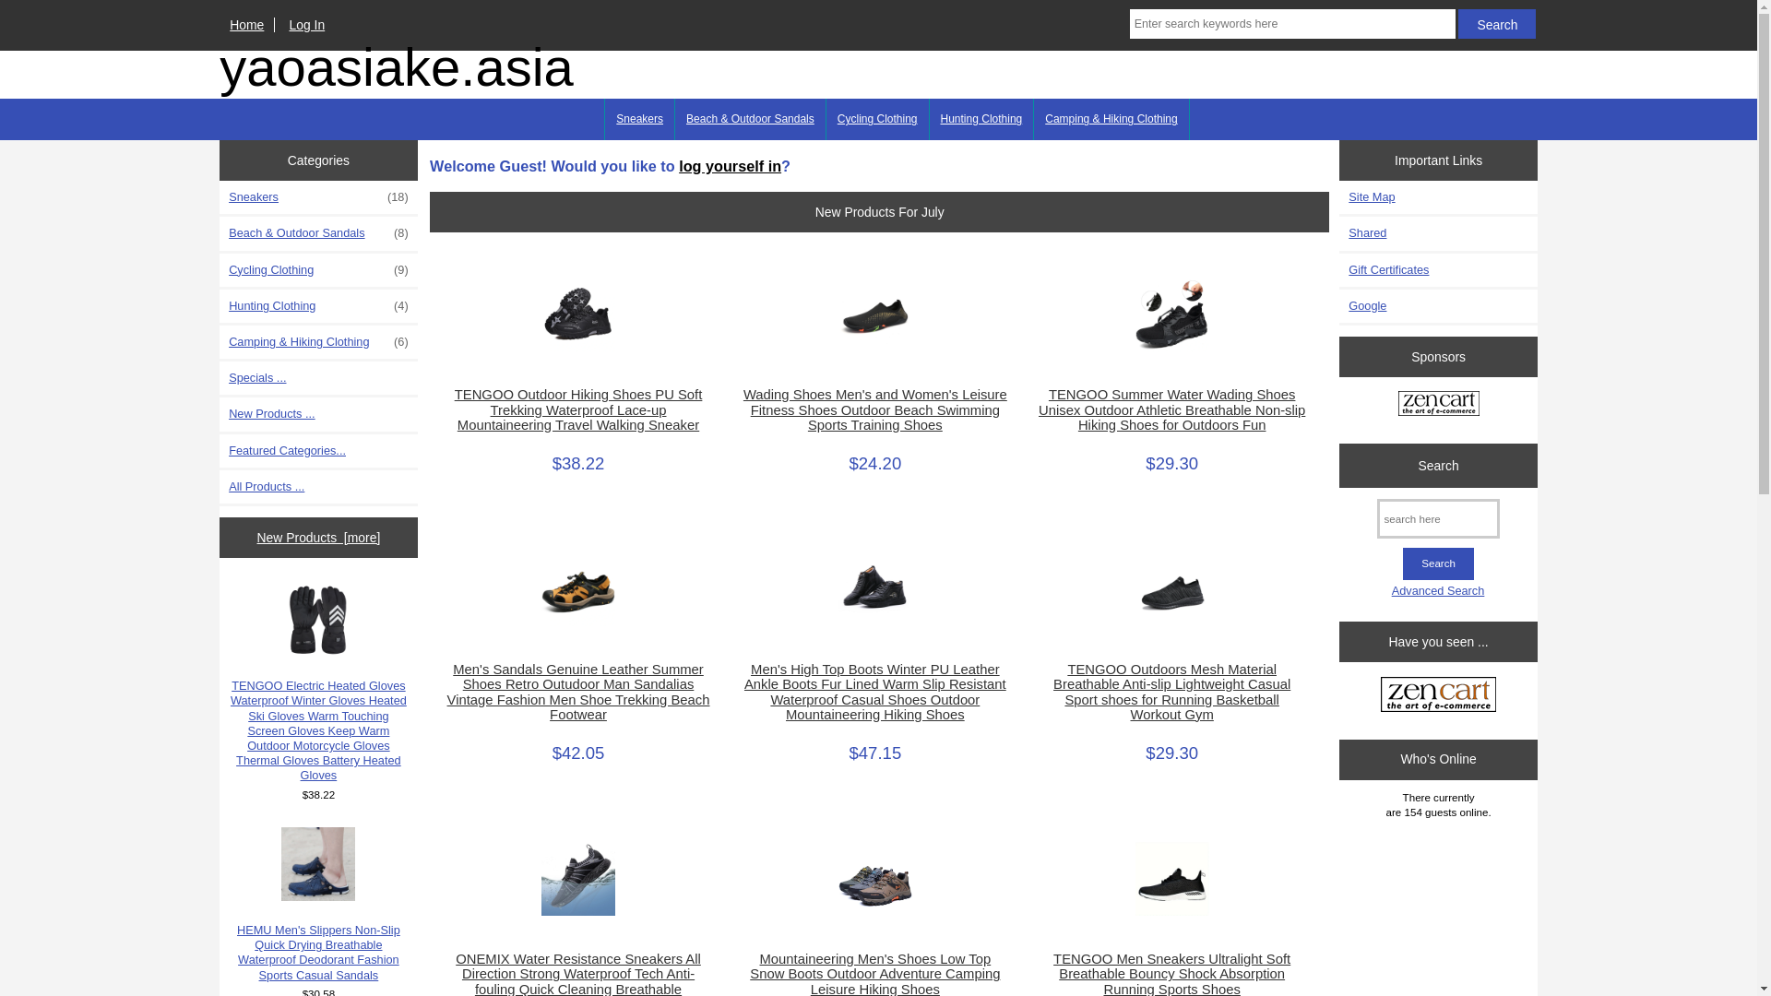
Task: Open ONEMIX Water Resistance Sneakers title link
Action: tap(578, 974)
